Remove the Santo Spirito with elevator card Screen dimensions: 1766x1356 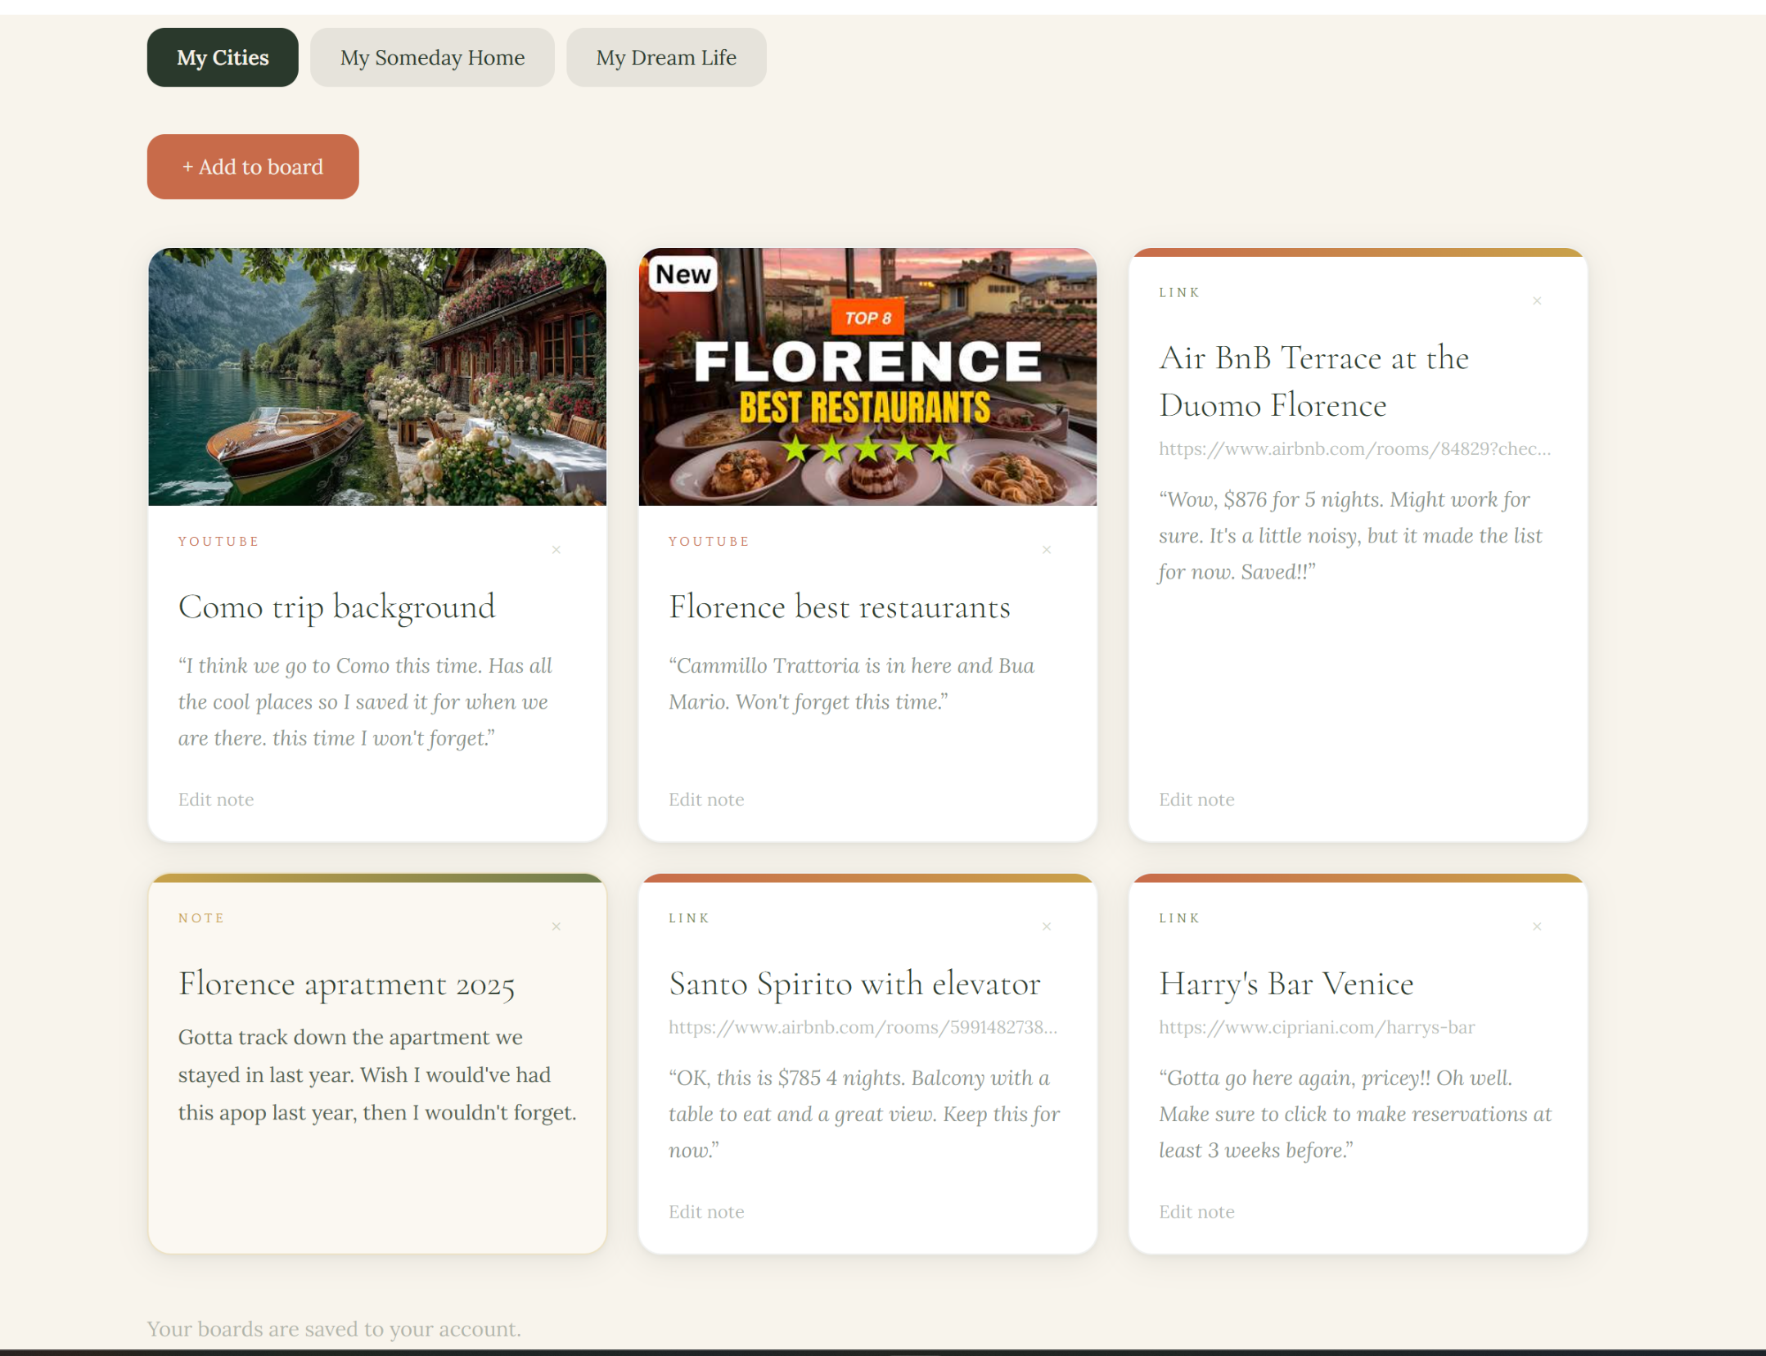(x=1047, y=926)
